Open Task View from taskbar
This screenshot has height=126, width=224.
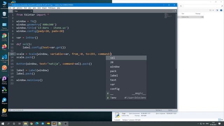pyautogui.click(x=20, y=124)
